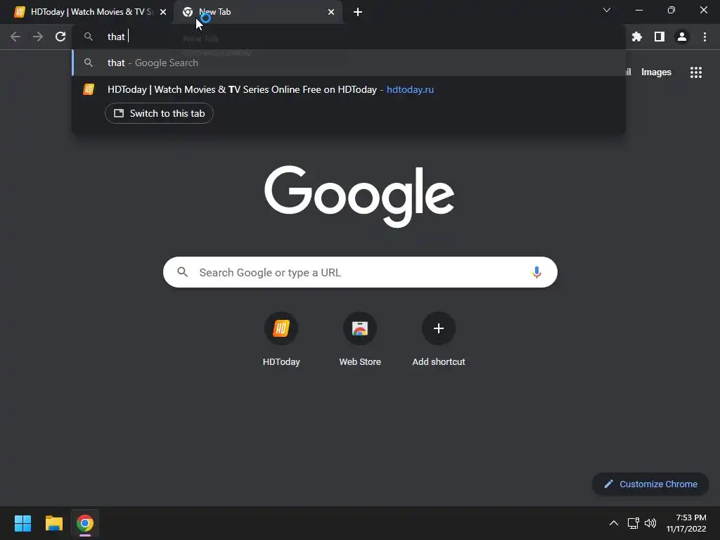Click the magnifier icon in Google search box

click(182, 272)
